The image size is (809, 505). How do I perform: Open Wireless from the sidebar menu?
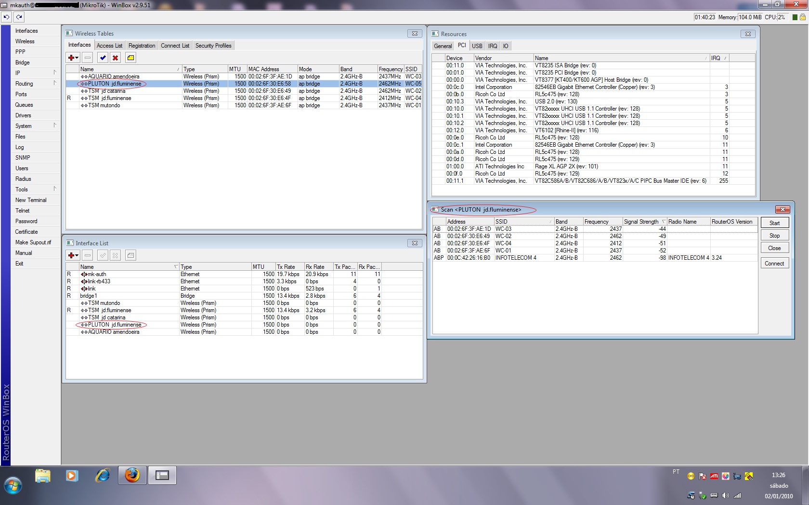tap(25, 41)
